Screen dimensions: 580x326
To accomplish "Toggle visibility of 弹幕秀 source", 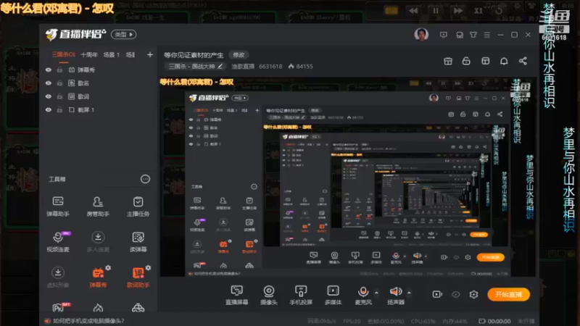I will point(49,70).
